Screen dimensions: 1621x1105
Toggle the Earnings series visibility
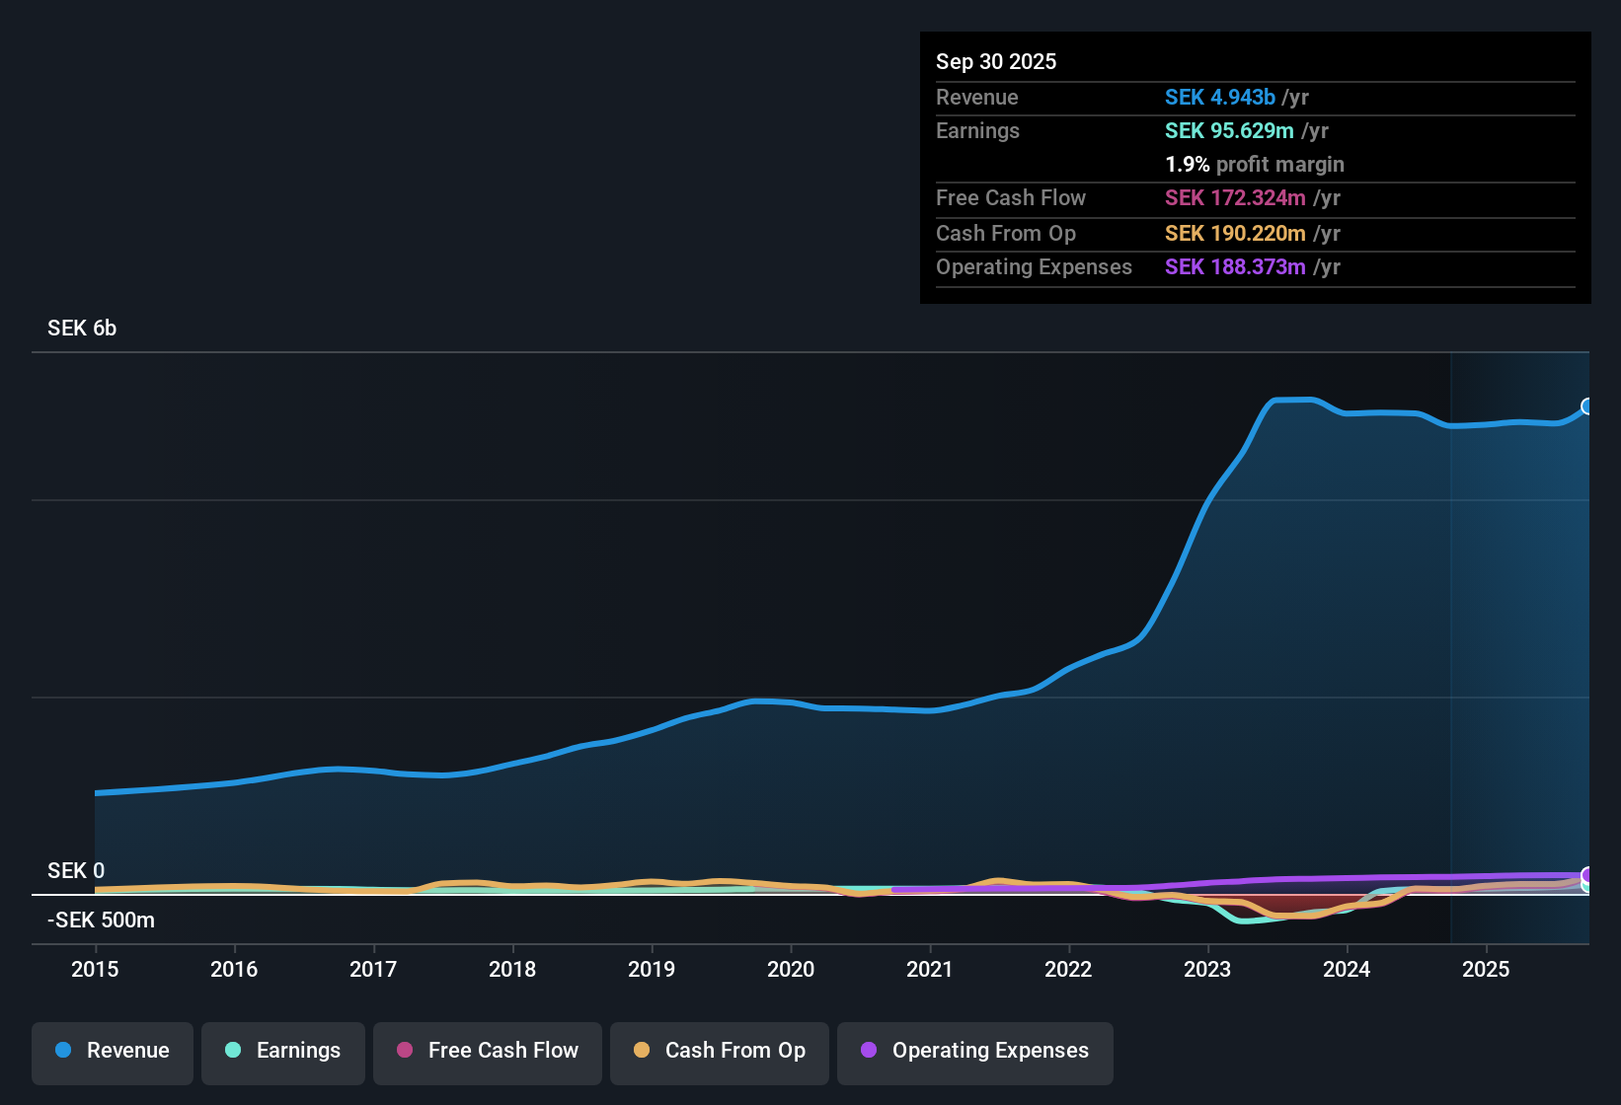282,1051
